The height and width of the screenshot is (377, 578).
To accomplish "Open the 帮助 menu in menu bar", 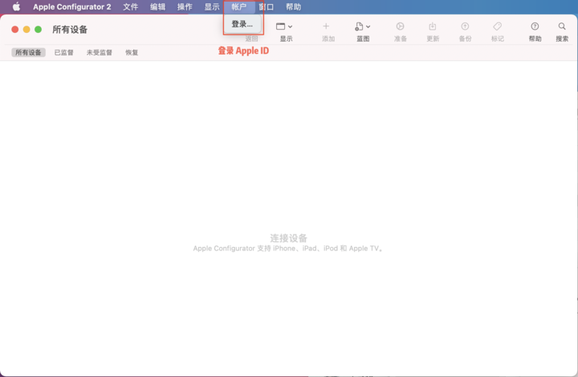I will coord(294,6).
